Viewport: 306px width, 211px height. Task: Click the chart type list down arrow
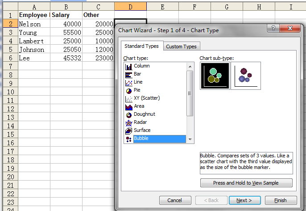pyautogui.click(x=190, y=139)
